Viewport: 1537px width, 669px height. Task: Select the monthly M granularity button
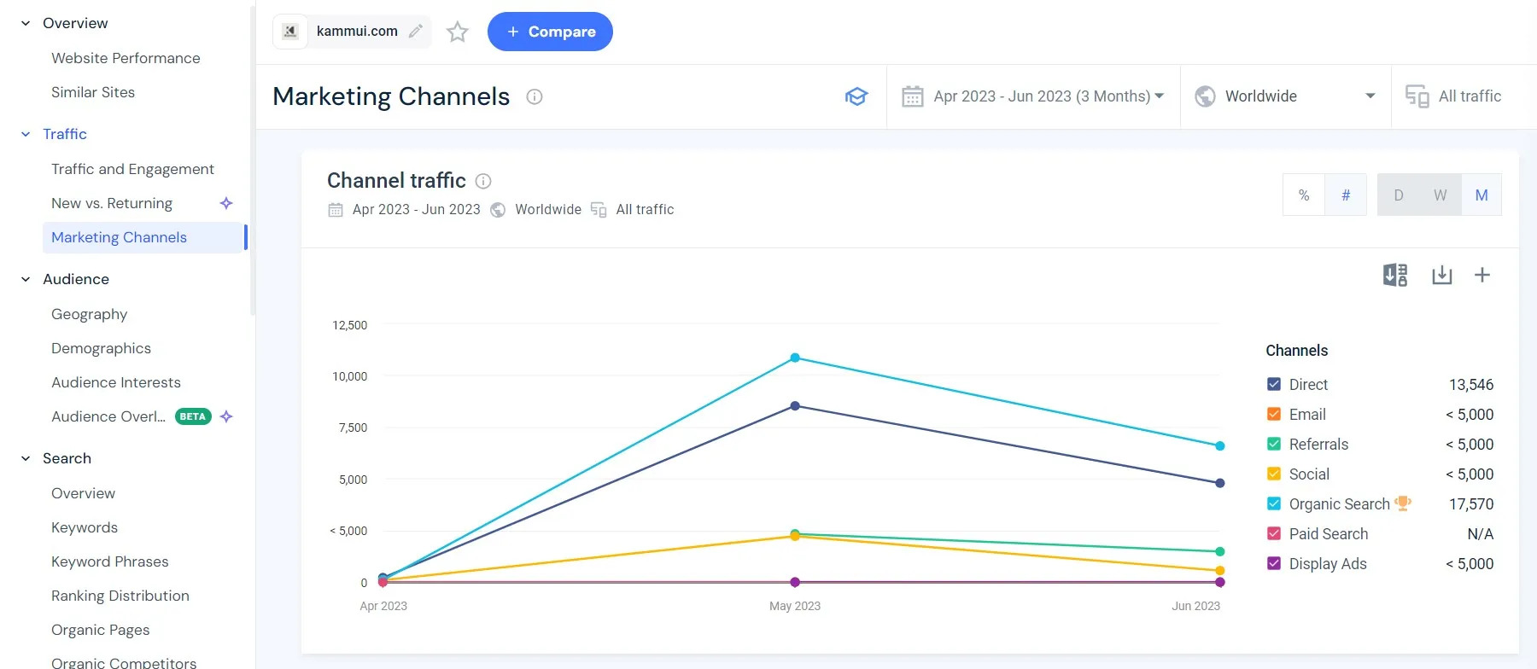point(1481,195)
